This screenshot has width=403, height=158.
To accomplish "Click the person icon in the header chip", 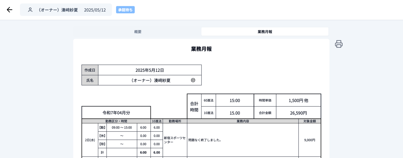I will pyautogui.click(x=30, y=10).
